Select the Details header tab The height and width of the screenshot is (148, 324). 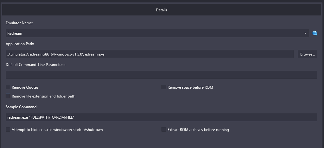(162, 10)
